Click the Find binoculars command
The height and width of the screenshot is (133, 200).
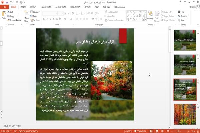click(181, 12)
